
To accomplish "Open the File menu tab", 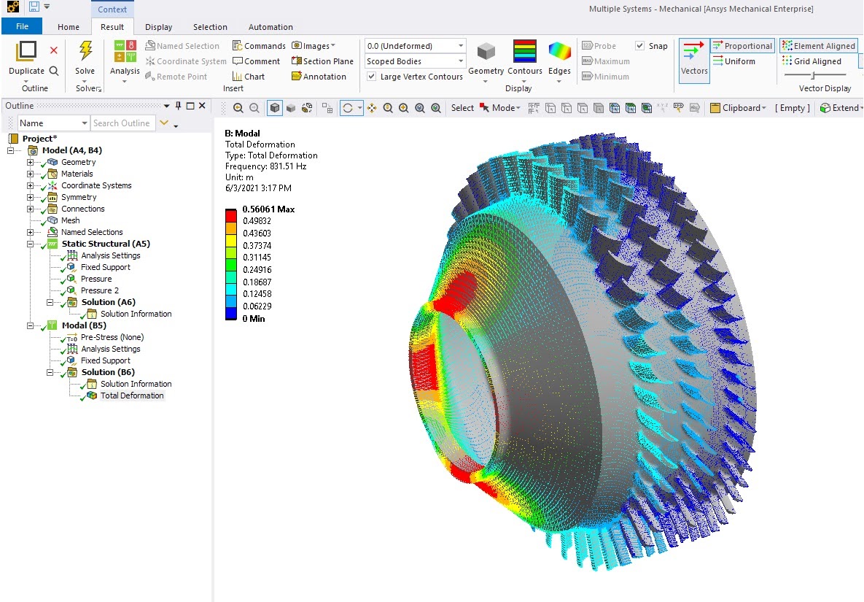I will (x=22, y=27).
